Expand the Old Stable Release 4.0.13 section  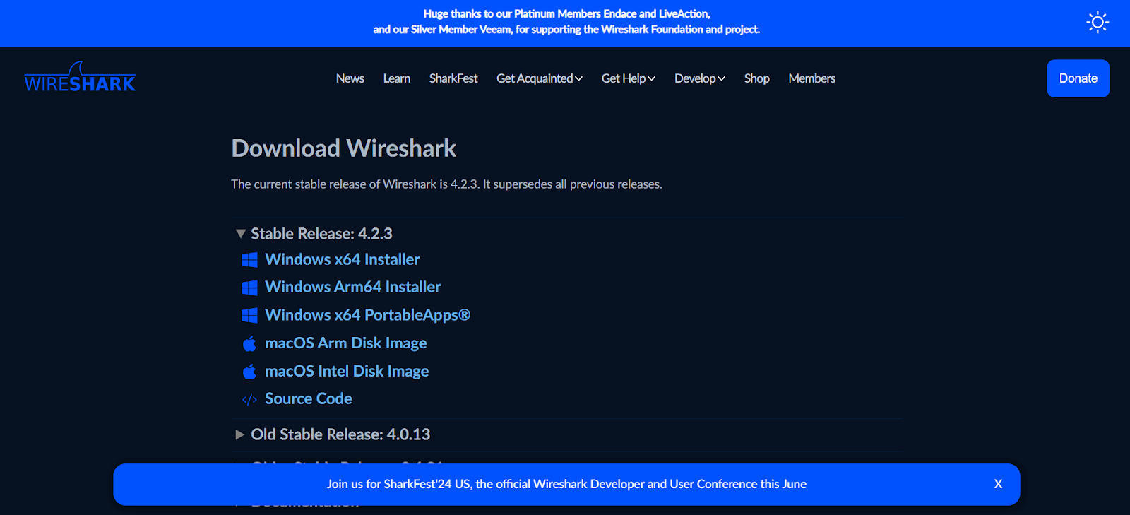point(333,434)
